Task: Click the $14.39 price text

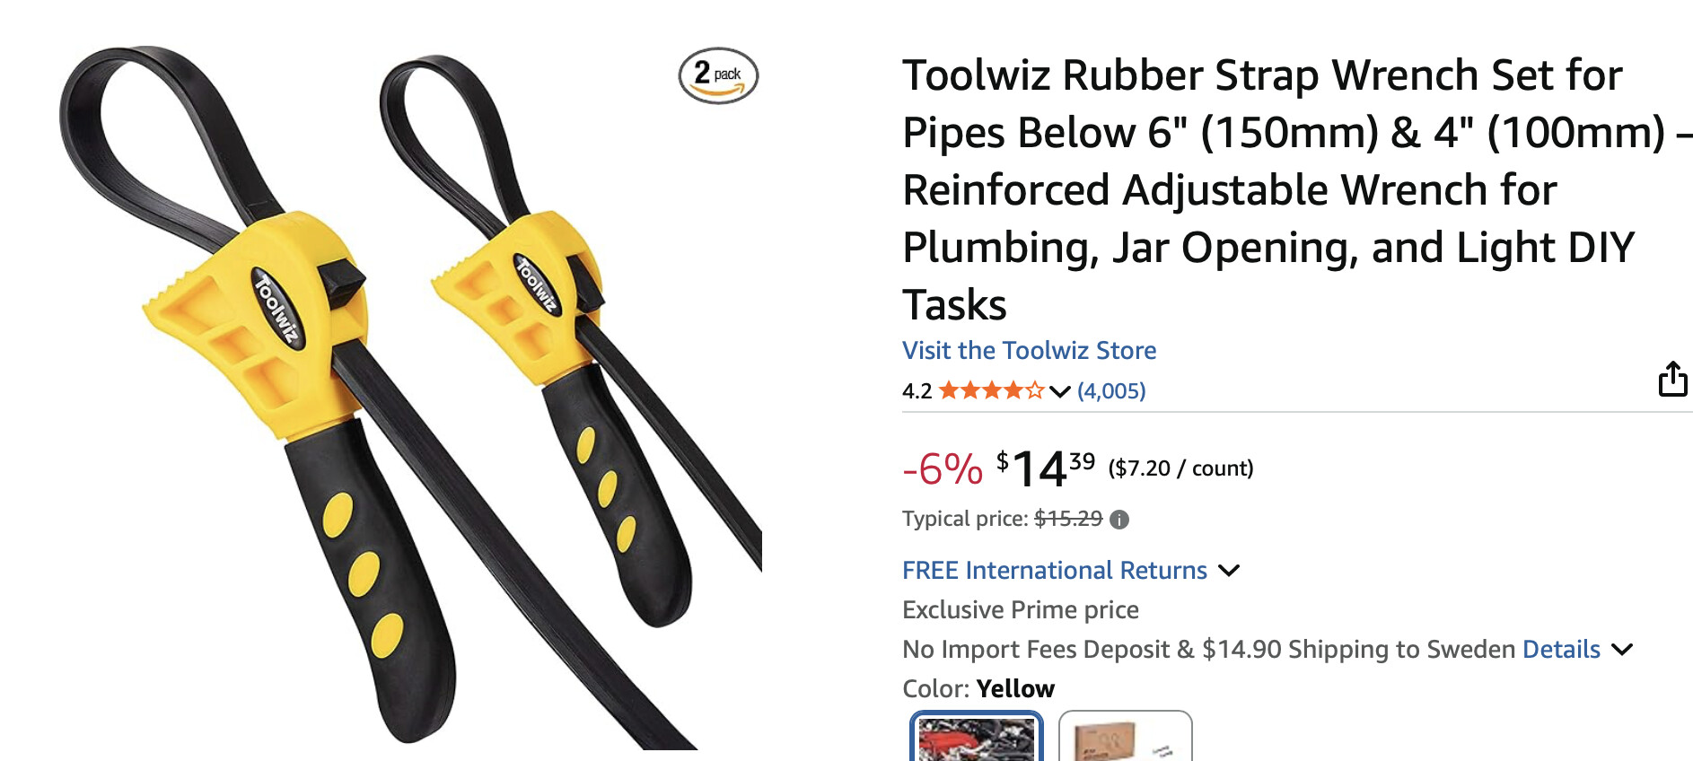Action: tap(1046, 468)
